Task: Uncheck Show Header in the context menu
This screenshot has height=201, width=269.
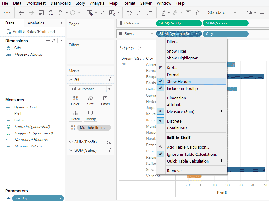Action: 183,81
